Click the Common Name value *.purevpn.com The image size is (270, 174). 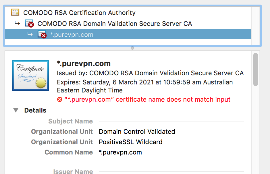pyautogui.click(x=120, y=152)
